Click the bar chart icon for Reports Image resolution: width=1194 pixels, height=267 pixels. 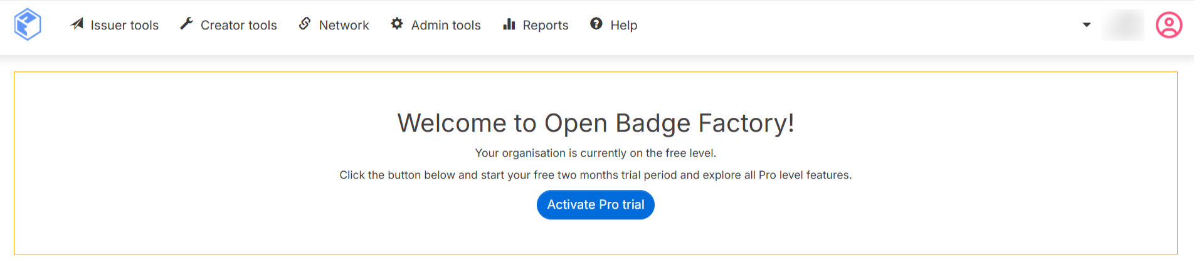(509, 24)
